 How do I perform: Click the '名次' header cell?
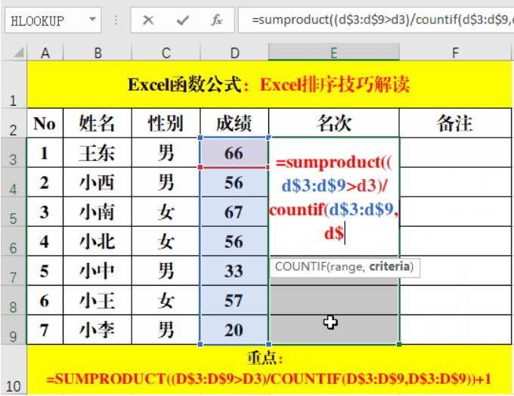point(333,123)
